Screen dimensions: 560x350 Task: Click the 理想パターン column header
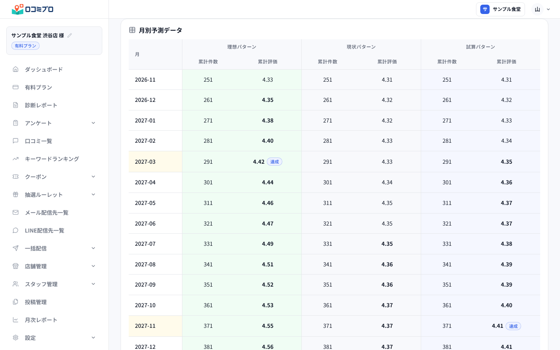coord(242,47)
